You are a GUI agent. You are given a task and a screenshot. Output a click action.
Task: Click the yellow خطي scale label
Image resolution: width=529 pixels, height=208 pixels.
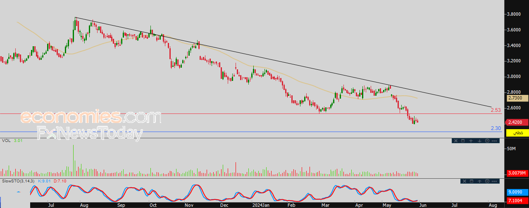coord(517,133)
